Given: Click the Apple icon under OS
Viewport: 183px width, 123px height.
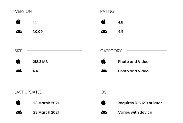Looking at the screenshot, I should tap(104, 102).
